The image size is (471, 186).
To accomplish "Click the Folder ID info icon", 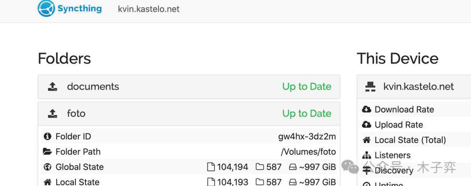I will pos(48,137).
